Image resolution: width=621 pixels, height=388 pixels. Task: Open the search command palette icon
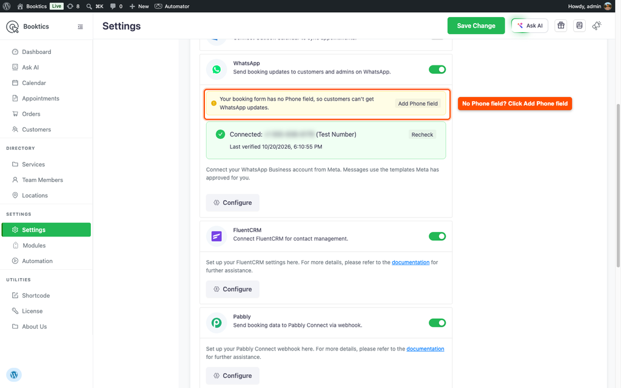[x=95, y=6]
